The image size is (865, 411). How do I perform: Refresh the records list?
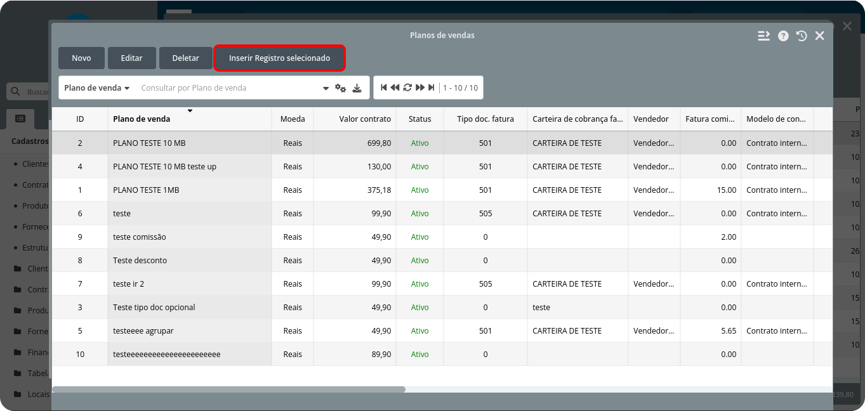[x=407, y=88]
